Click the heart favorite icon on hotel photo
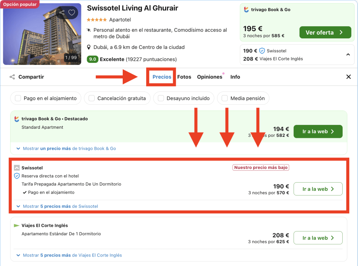Viewport: 358px width, 266px height. click(72, 13)
